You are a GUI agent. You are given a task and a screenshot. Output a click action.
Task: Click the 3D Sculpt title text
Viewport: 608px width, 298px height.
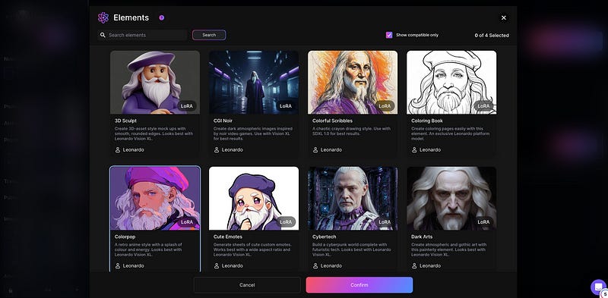click(125, 121)
